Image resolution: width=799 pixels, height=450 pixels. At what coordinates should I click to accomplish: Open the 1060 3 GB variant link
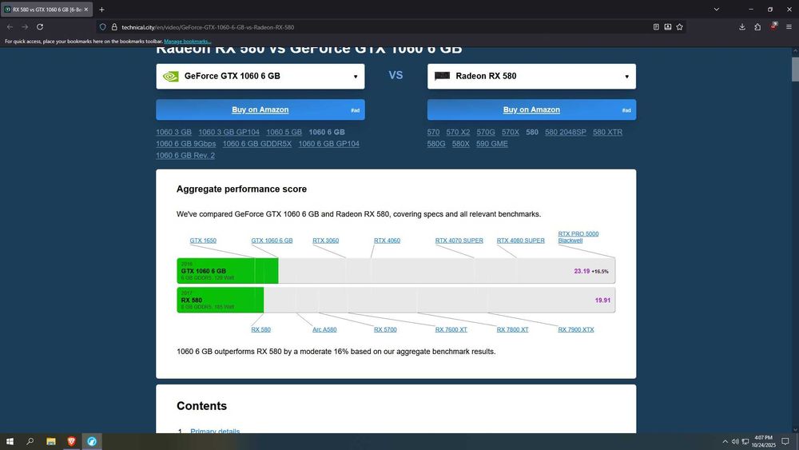(x=173, y=132)
